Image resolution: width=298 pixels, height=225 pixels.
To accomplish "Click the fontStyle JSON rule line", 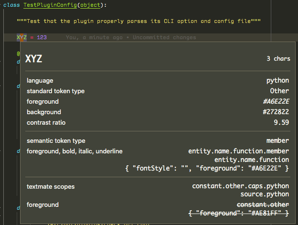I will click(207, 168).
